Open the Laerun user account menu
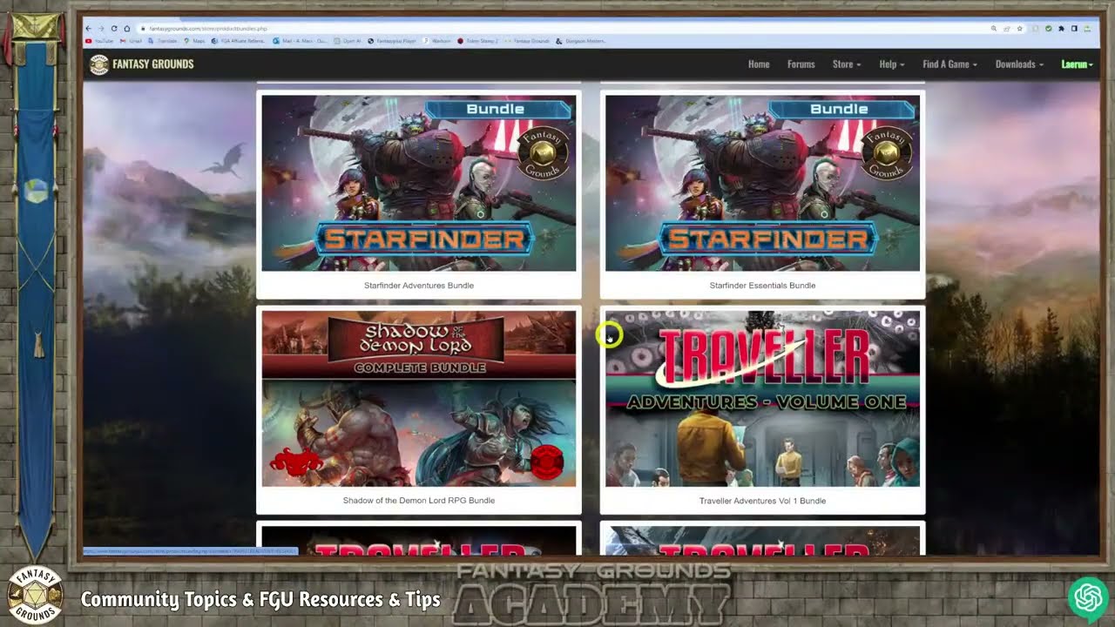The height and width of the screenshot is (627, 1115). click(x=1077, y=64)
